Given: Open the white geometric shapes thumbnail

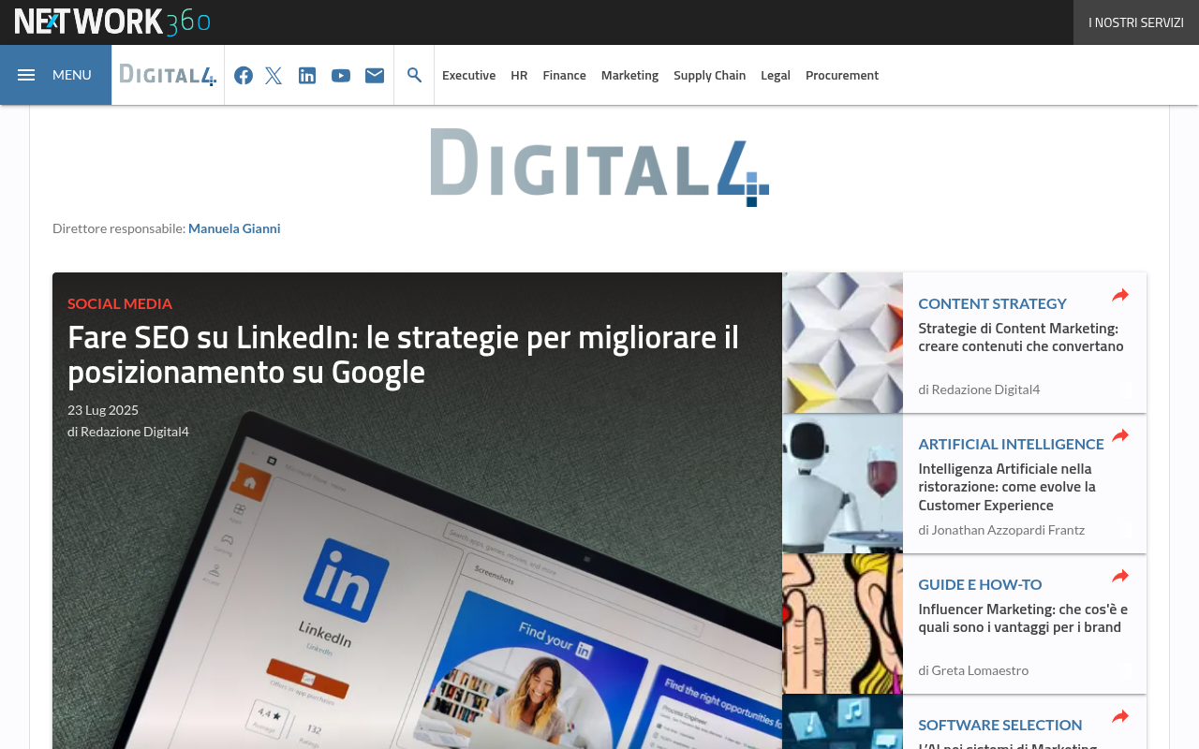Looking at the screenshot, I should coord(843,343).
